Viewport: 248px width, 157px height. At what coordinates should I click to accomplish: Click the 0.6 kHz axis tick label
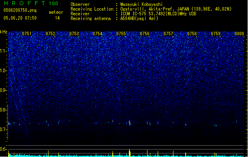click(3, 149)
